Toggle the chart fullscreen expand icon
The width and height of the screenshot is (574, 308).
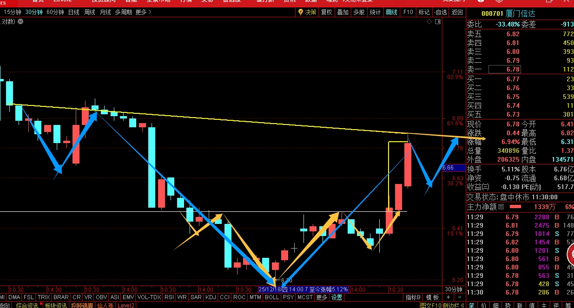[x=438, y=22]
